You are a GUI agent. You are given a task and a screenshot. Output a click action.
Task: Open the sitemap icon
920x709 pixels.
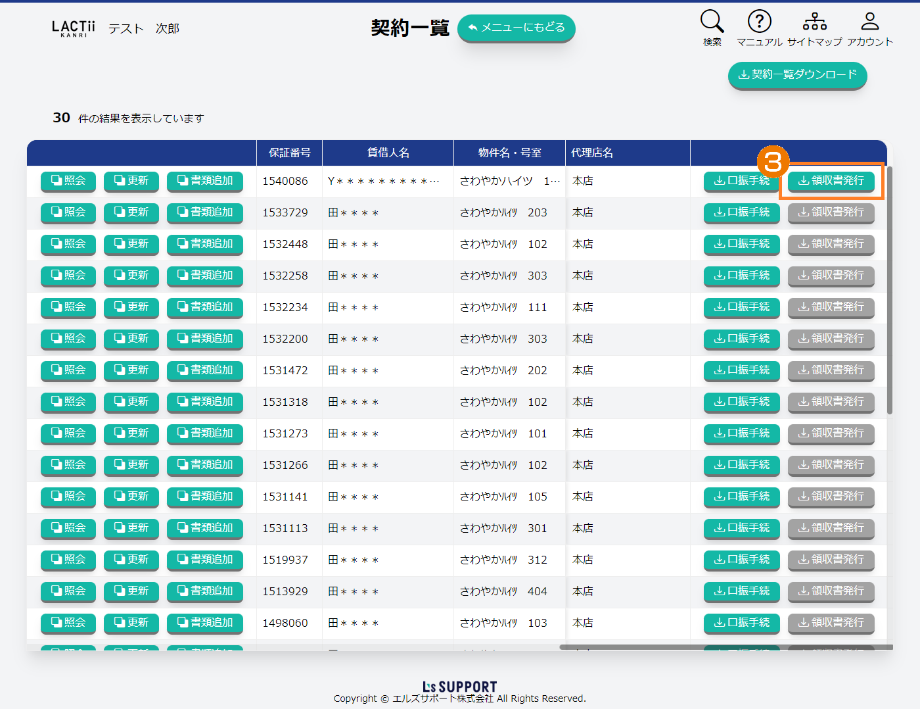(814, 22)
